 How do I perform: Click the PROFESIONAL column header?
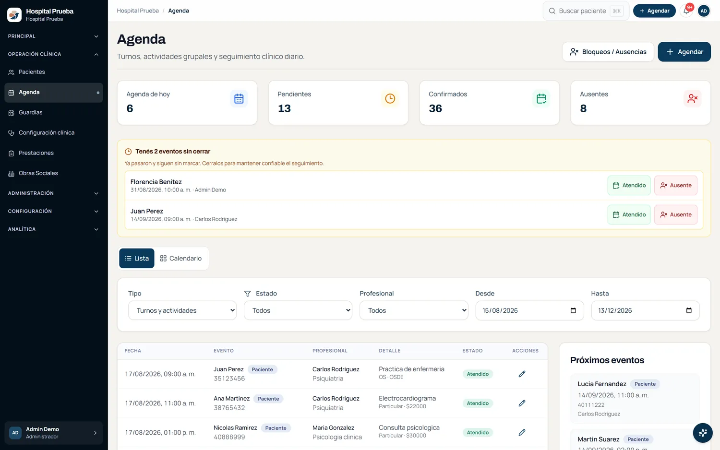pyautogui.click(x=330, y=351)
